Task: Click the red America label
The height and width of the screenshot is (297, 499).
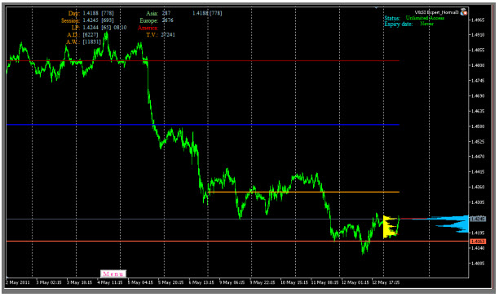Action: click(x=148, y=28)
